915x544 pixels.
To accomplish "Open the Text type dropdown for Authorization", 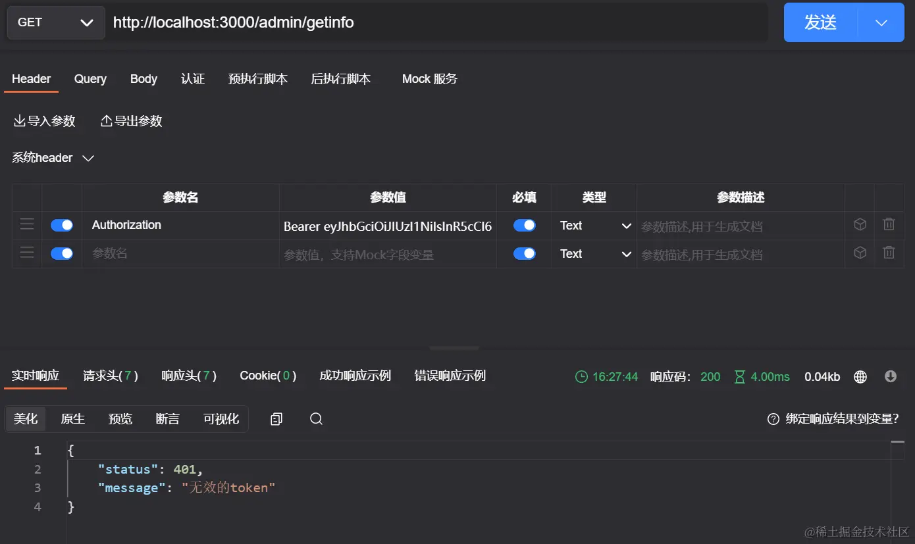I will (594, 226).
